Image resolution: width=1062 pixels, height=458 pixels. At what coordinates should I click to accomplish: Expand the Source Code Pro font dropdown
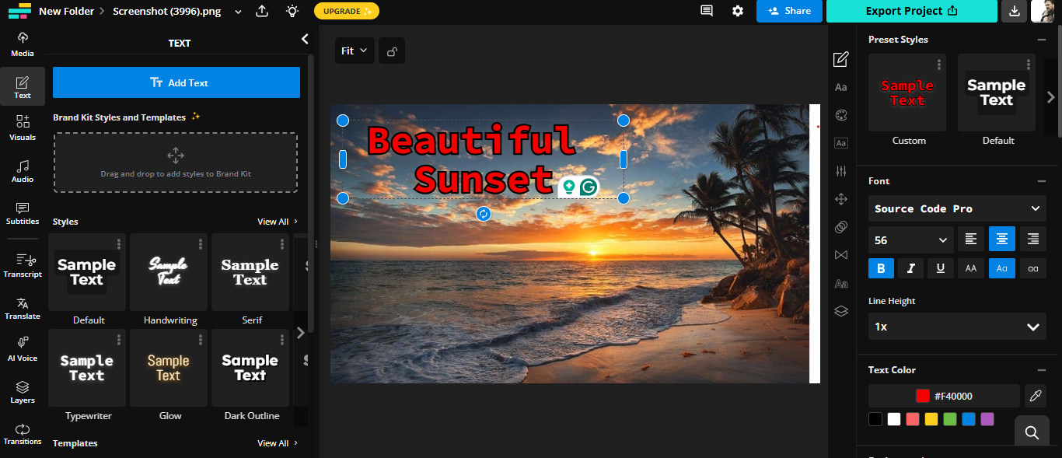[x=956, y=208]
